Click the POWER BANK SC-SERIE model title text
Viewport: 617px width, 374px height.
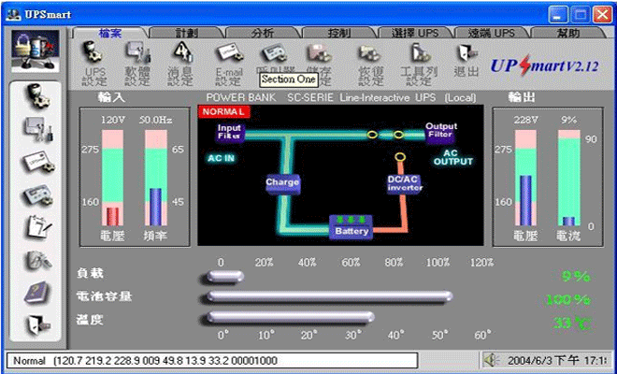tap(341, 97)
